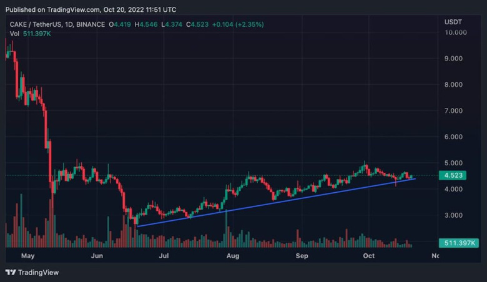Click the TradingView logo icon

pos(11,272)
